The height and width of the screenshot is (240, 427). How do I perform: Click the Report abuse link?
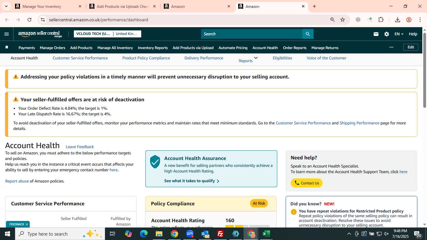(x=17, y=181)
